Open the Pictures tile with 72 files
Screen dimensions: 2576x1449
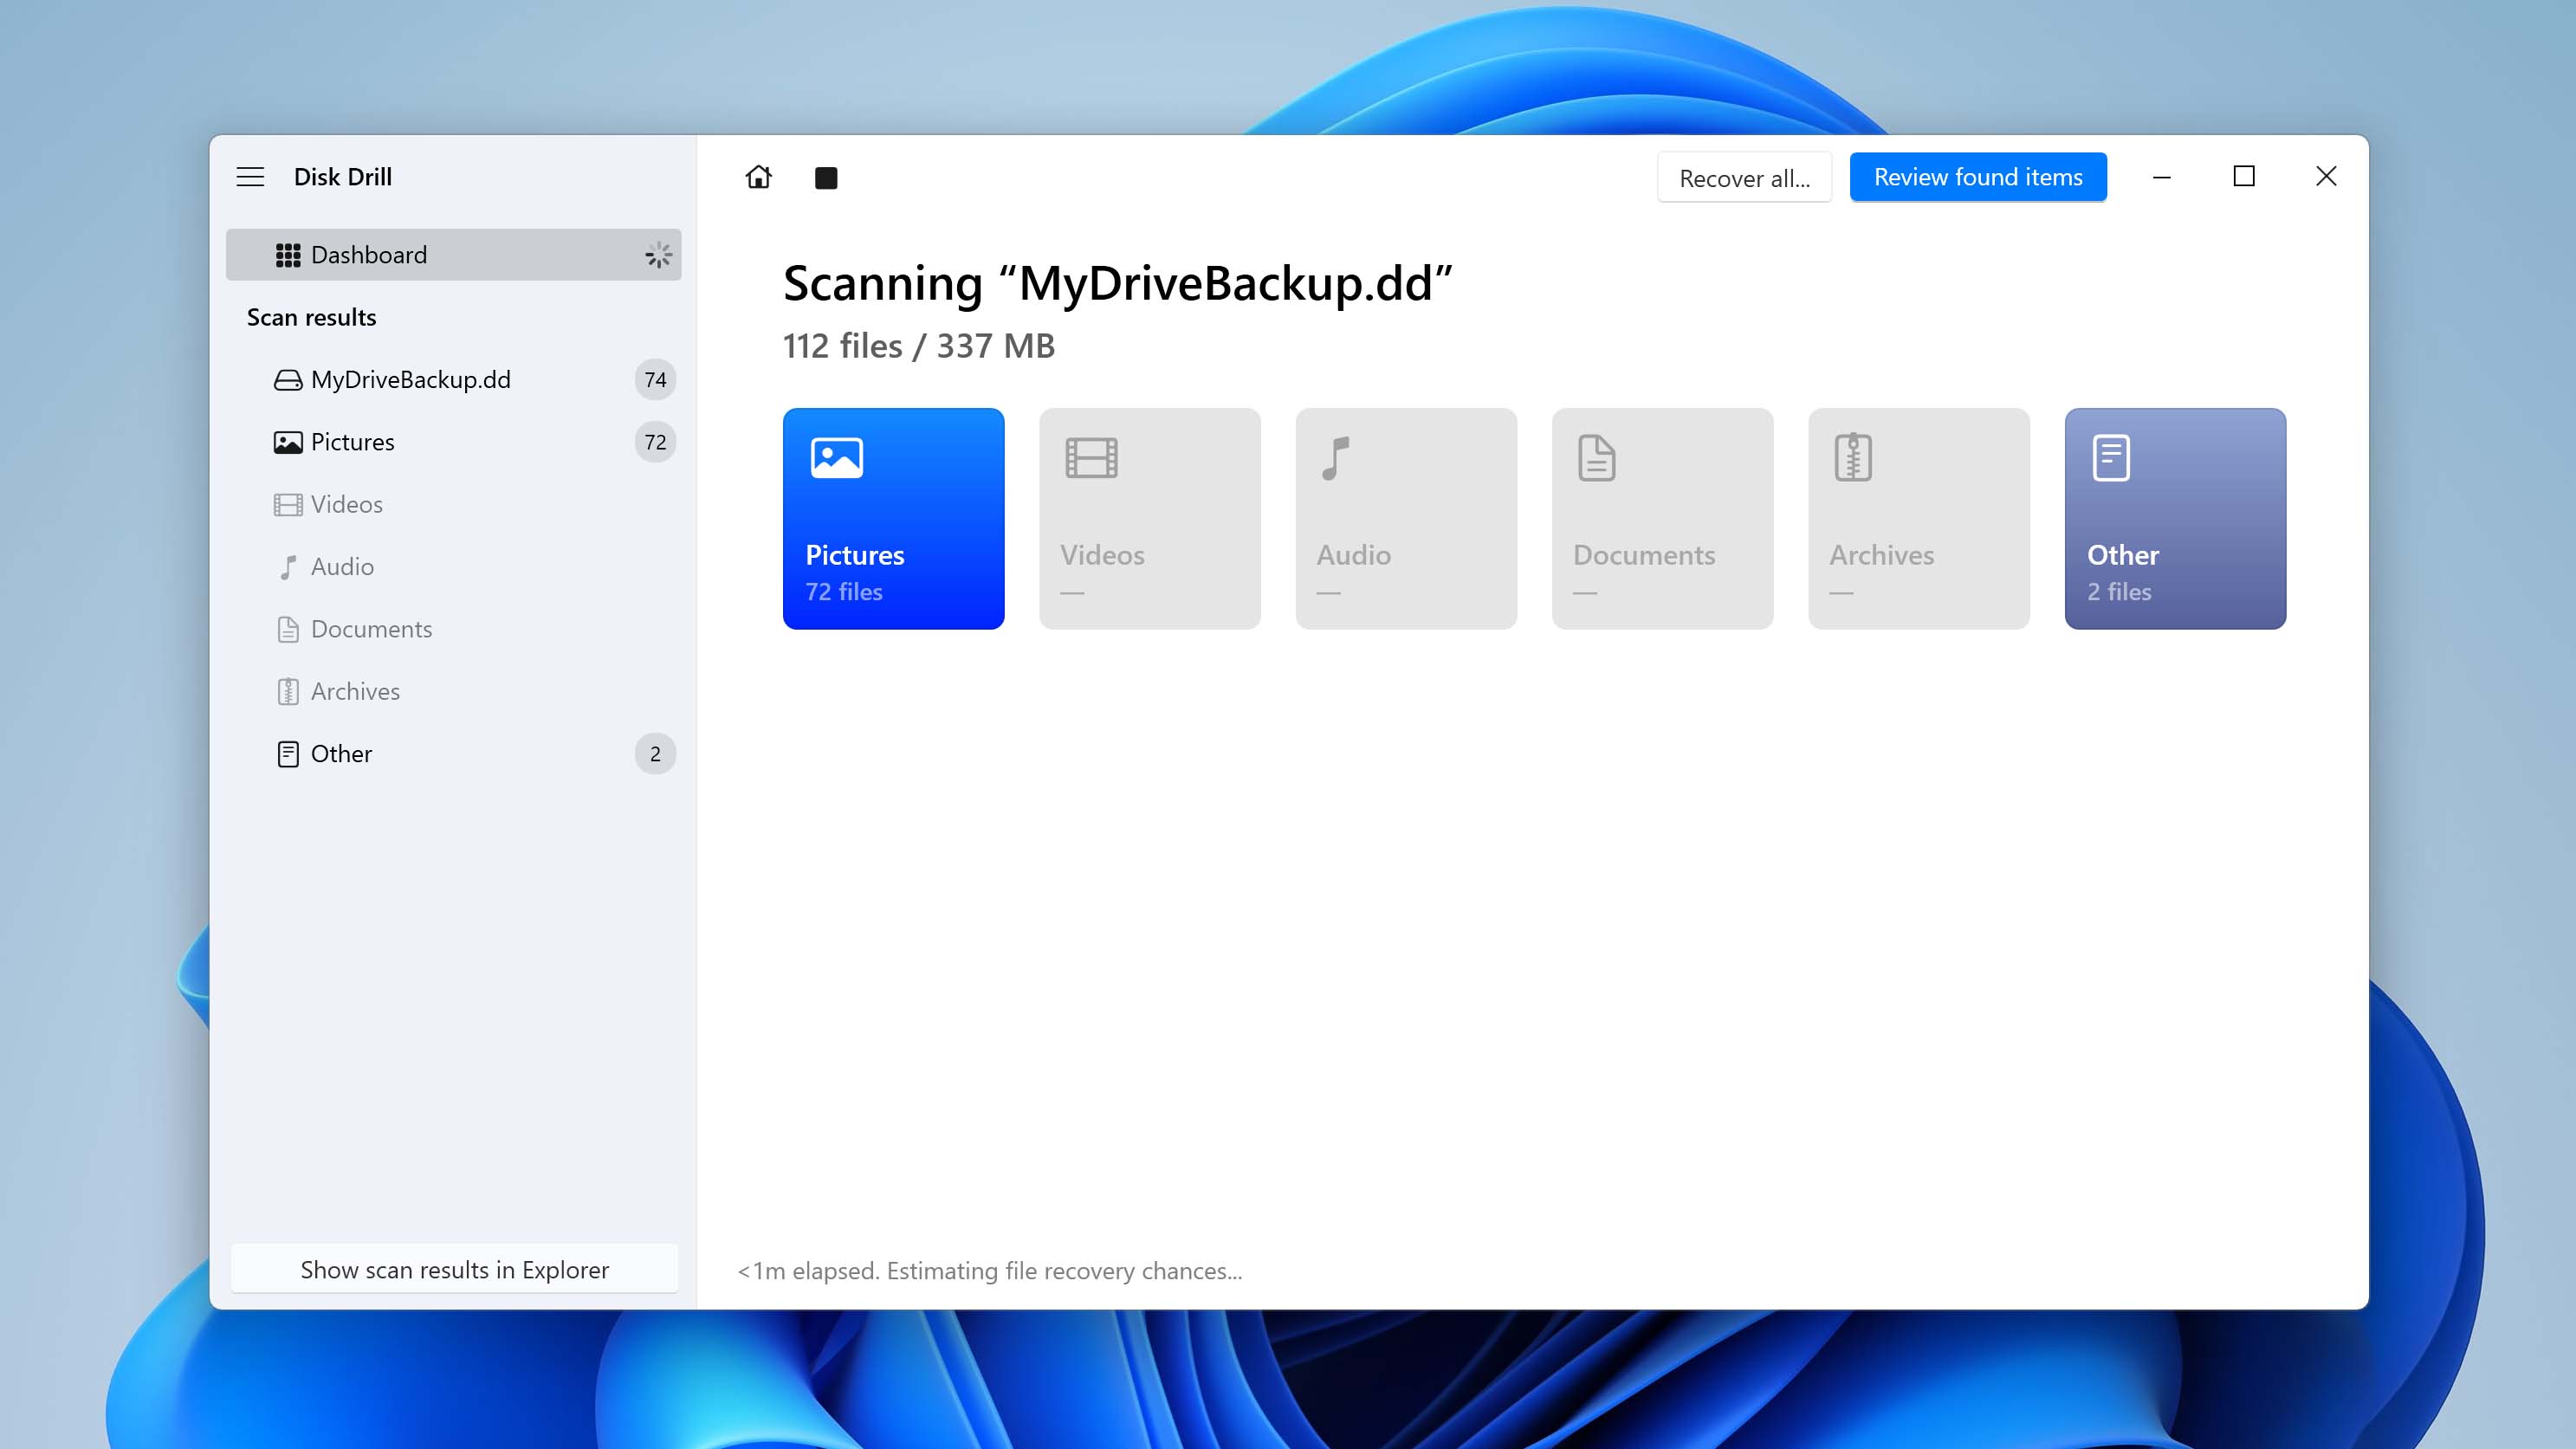[893, 518]
